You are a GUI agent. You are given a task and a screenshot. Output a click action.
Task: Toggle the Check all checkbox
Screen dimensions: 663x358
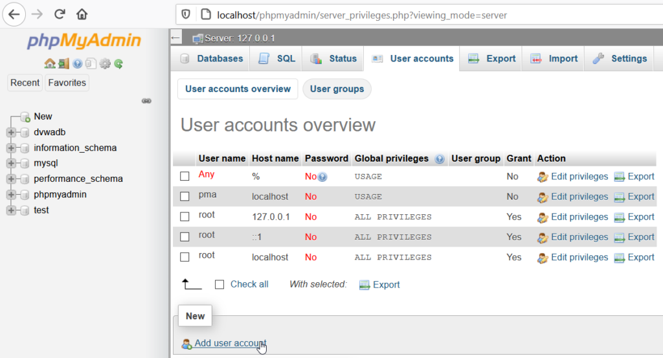tap(219, 284)
